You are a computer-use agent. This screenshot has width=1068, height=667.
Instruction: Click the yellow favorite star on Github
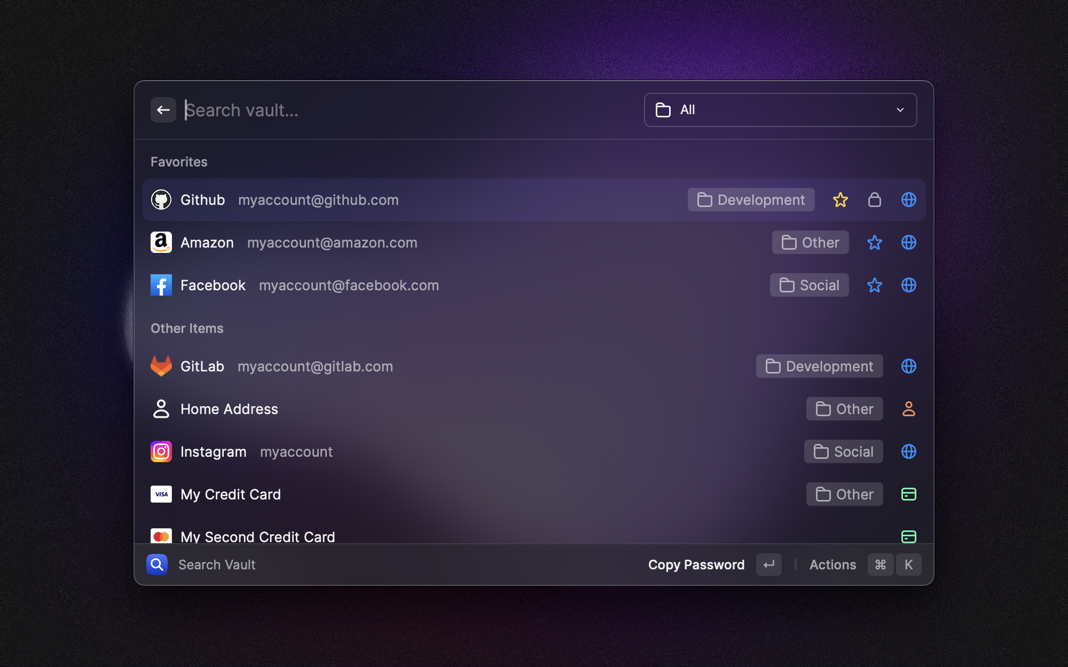tap(840, 200)
